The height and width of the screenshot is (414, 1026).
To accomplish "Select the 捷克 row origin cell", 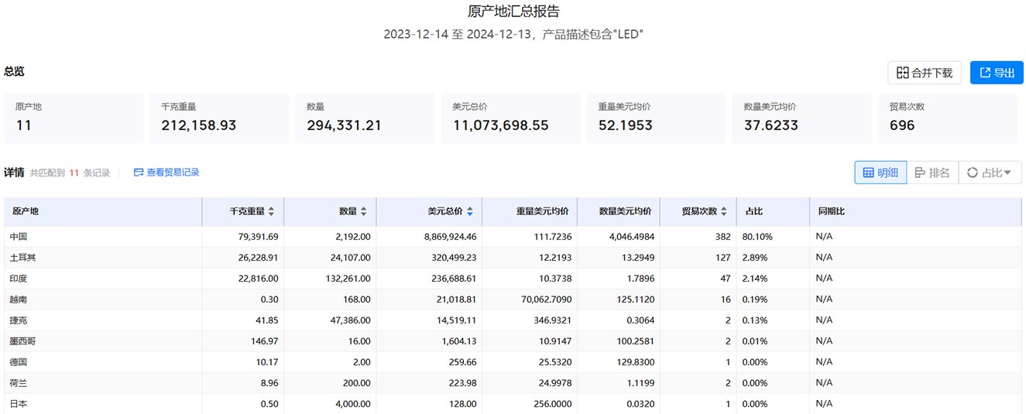I will point(103,320).
